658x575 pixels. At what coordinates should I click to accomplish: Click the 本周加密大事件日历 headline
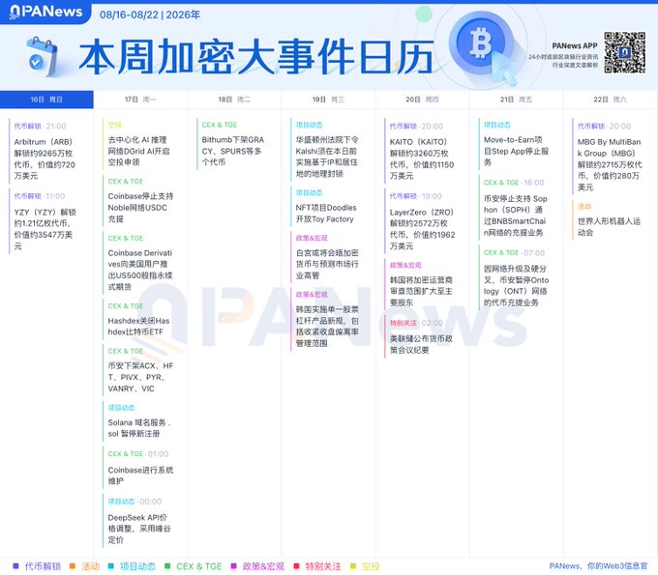[256, 57]
